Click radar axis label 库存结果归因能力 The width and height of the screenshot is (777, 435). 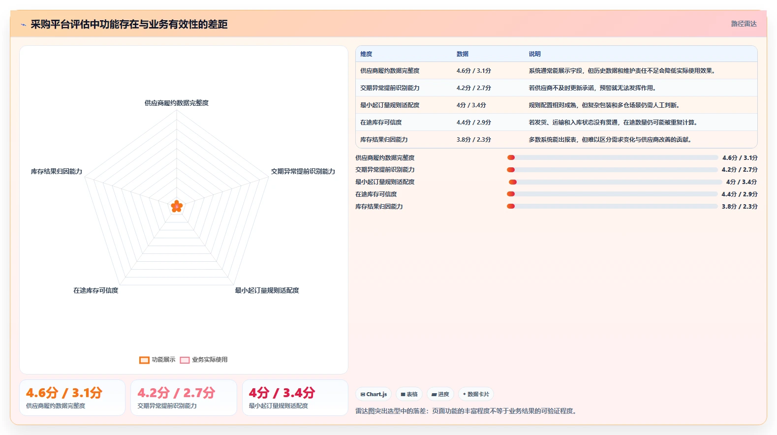57,171
